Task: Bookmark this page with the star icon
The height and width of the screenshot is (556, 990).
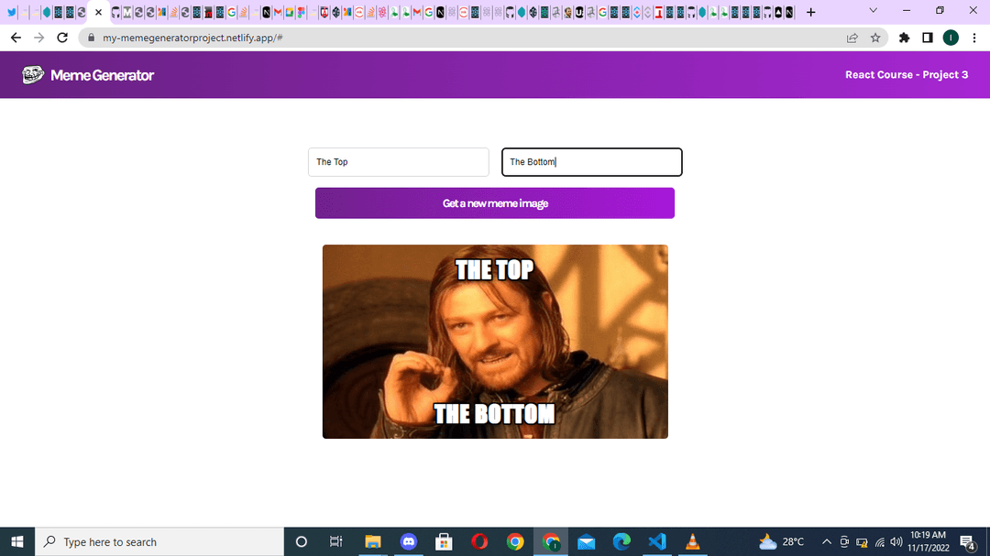Action: [x=875, y=38]
